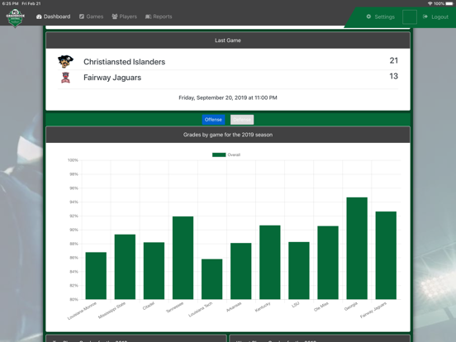Click the Games clipboard icon
This screenshot has width=456, height=342.
(82, 17)
